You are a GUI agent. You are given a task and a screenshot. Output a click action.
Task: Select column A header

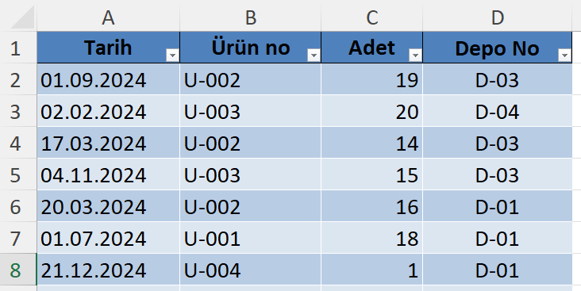pos(108,17)
